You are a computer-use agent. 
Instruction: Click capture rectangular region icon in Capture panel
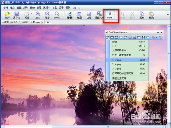tap(121, 37)
